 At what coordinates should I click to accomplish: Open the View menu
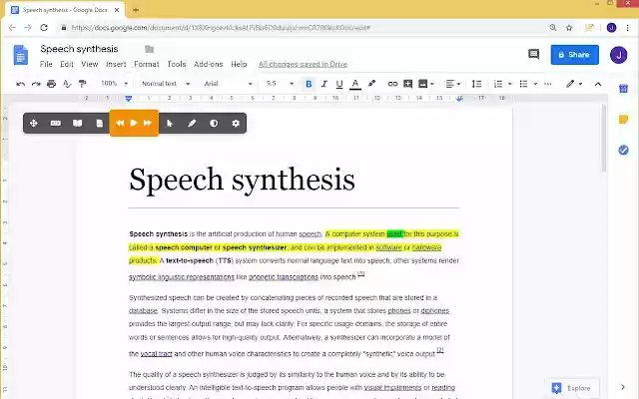(90, 64)
